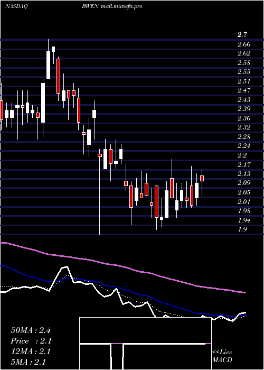Click the 2.66 price axis label
This screenshot has width=264, height=370.
point(244,44)
